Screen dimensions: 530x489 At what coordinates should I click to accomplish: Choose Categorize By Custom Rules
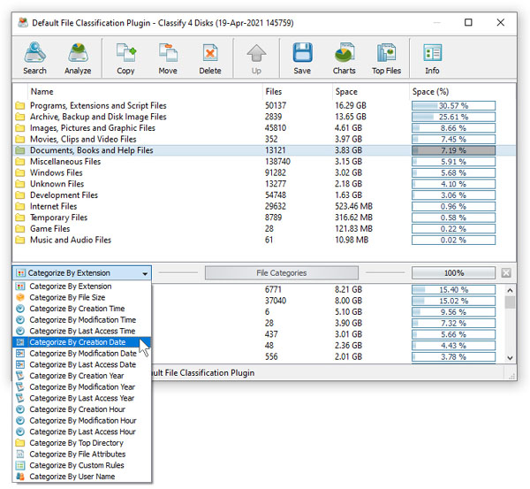coord(82,465)
